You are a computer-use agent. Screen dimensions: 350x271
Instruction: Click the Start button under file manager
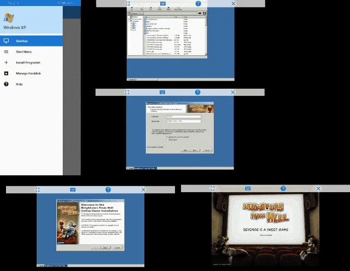(131, 79)
